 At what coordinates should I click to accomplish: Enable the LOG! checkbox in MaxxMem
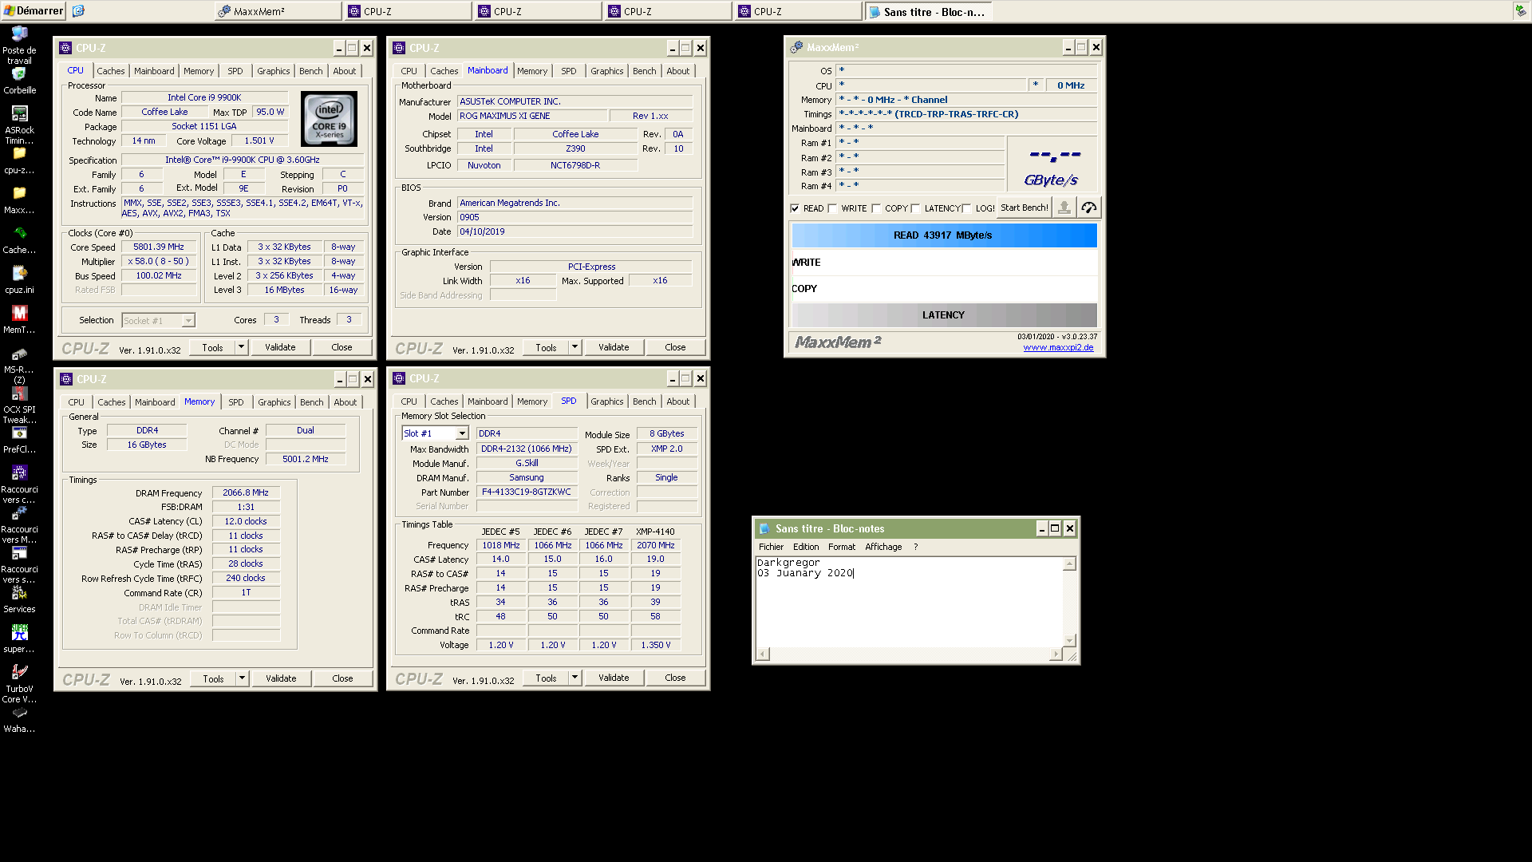click(967, 208)
